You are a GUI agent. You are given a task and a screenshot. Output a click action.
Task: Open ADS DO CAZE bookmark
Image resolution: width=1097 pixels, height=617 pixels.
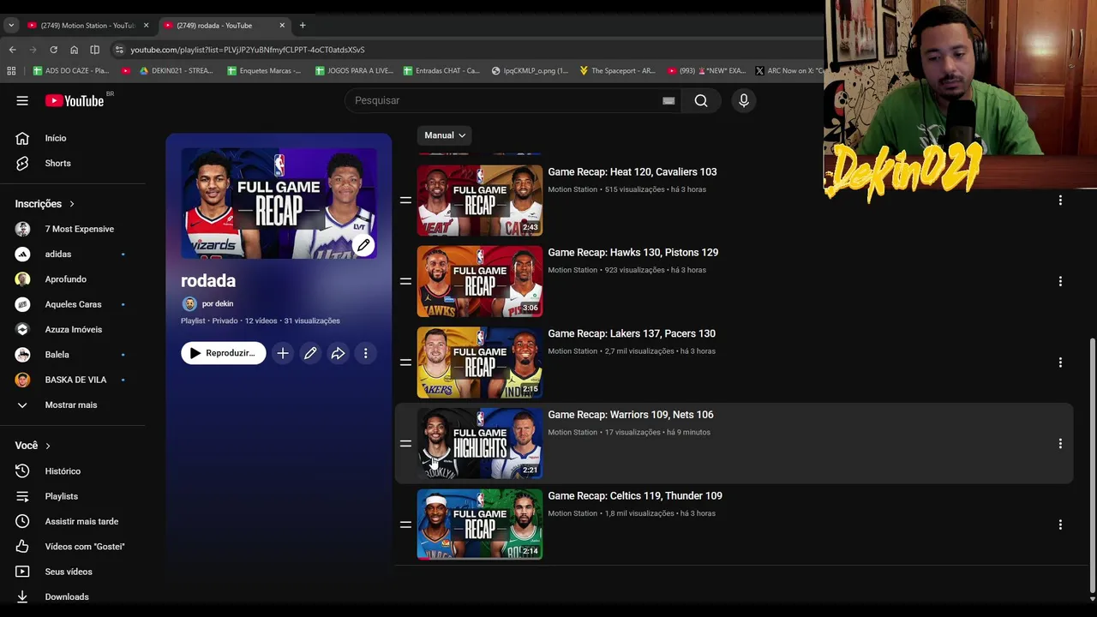pos(71,70)
